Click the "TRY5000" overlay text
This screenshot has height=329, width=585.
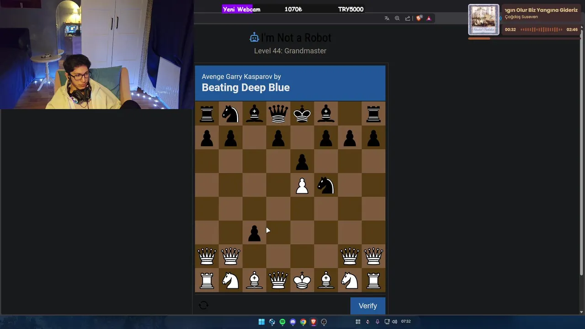coord(351,9)
